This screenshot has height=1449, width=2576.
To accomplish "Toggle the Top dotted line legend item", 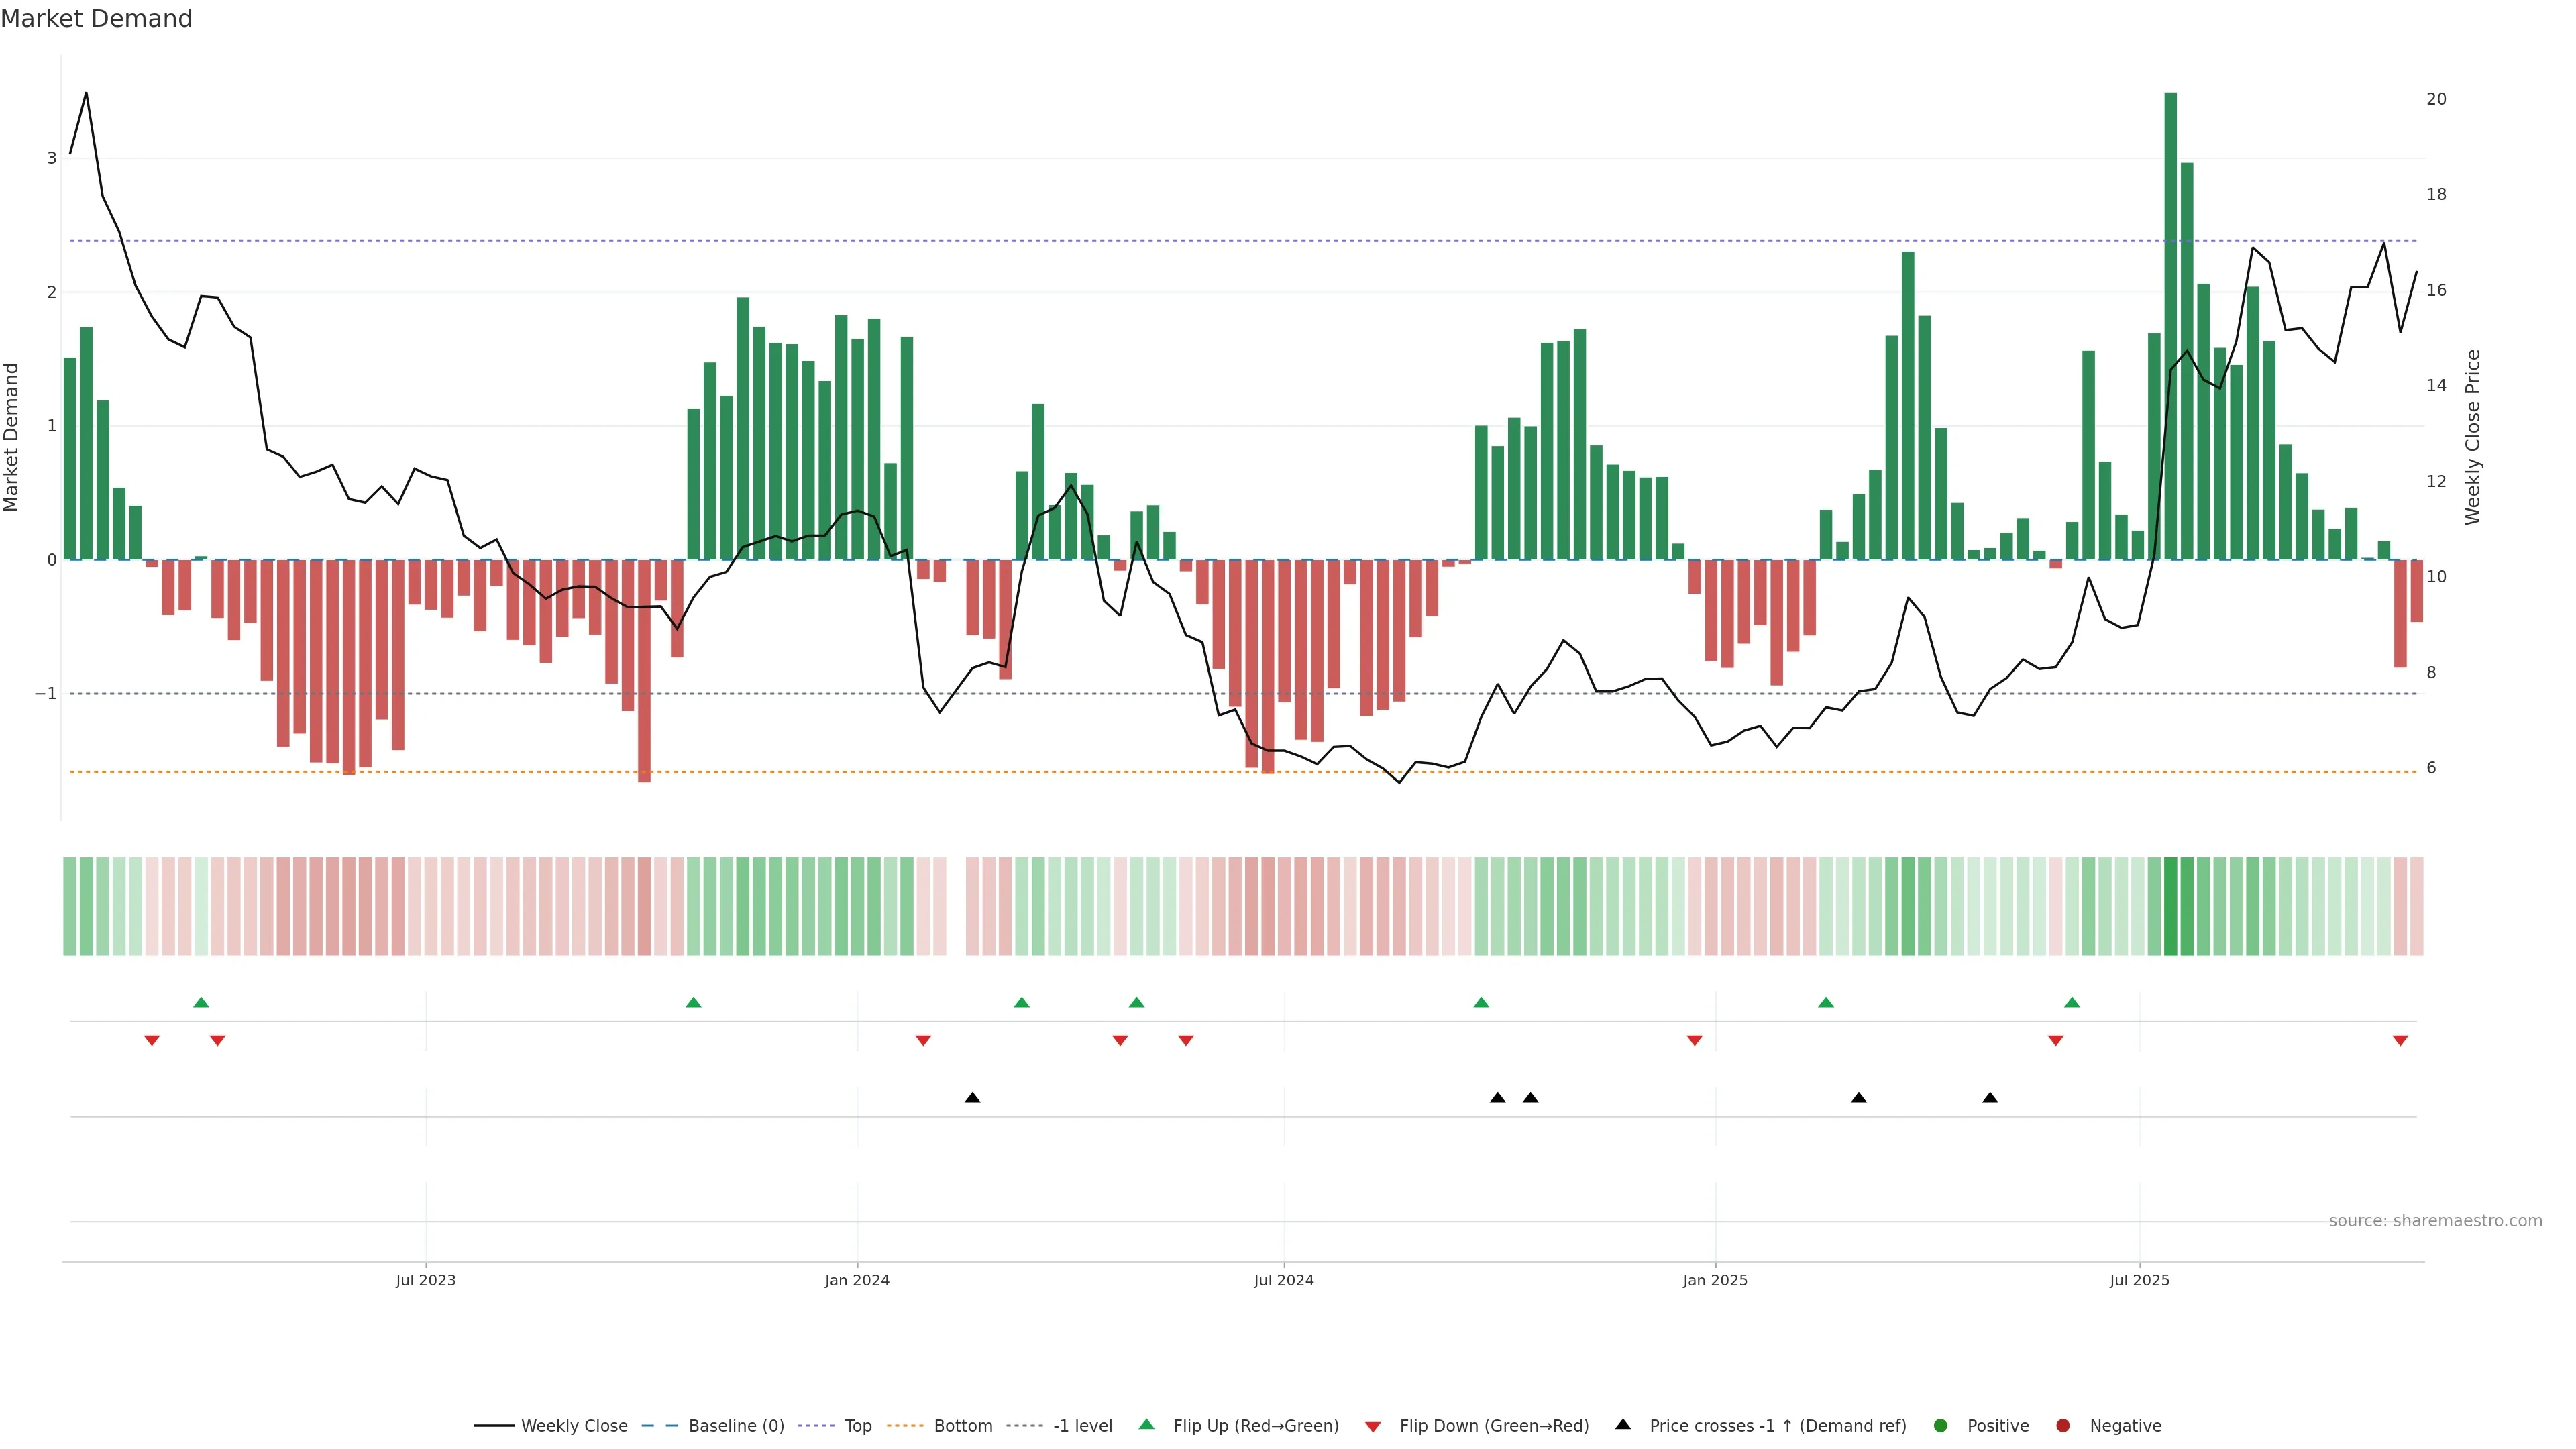I will 857,1426.
